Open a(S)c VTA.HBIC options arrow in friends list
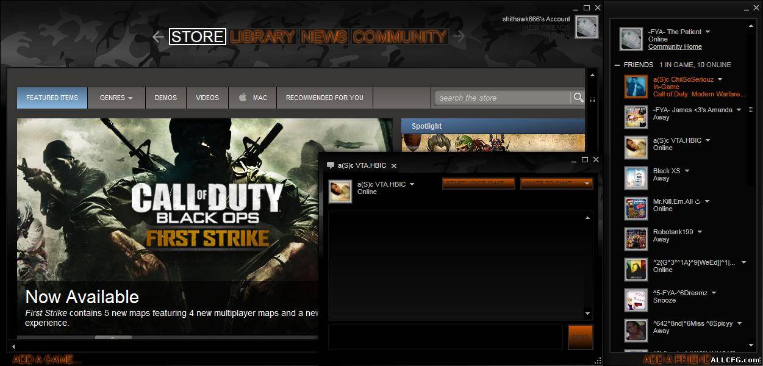Viewport: 763px width, 366px height. [707, 140]
